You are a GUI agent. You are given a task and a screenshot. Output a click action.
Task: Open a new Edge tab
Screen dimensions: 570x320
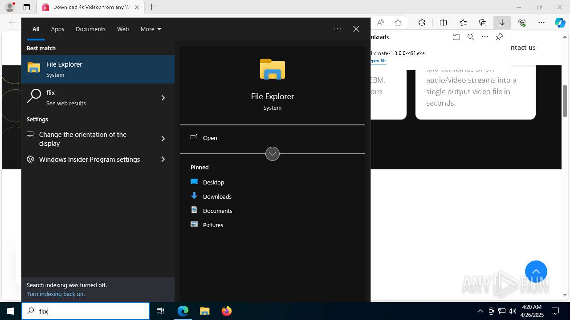point(152,7)
